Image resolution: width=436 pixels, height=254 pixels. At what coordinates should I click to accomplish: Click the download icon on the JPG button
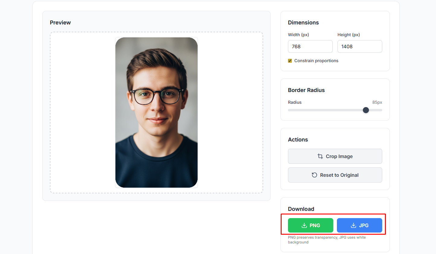coord(353,225)
